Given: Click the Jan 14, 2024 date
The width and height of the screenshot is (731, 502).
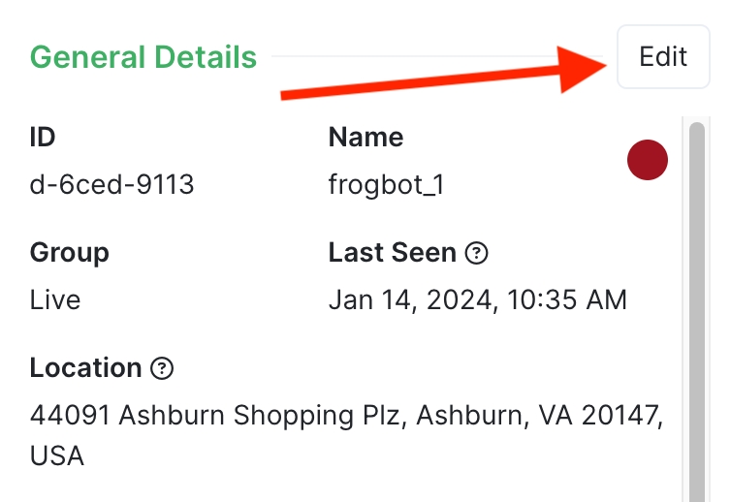Looking at the screenshot, I should point(408,300).
